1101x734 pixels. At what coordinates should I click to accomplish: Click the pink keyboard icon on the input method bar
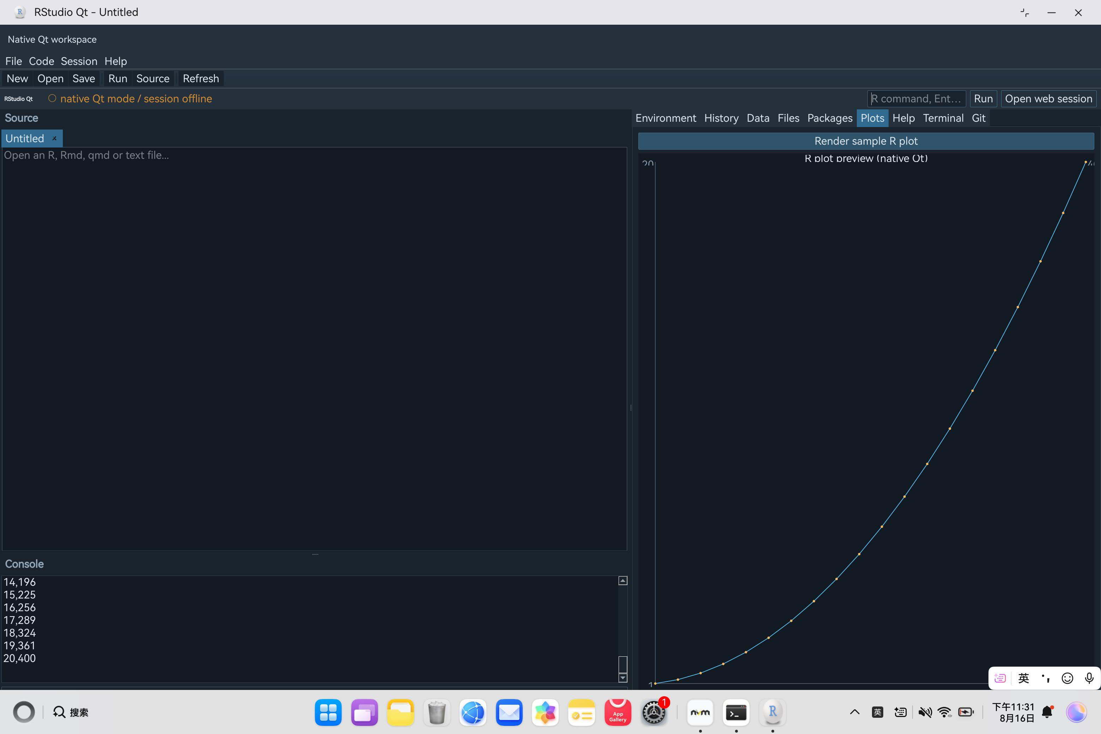click(x=1000, y=678)
